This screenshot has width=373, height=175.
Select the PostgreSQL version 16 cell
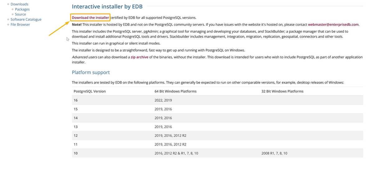pyautogui.click(x=76, y=100)
